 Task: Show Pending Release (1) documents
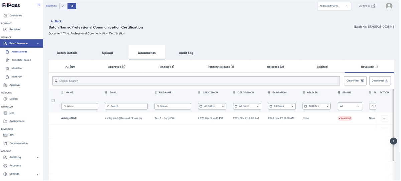click(x=221, y=67)
